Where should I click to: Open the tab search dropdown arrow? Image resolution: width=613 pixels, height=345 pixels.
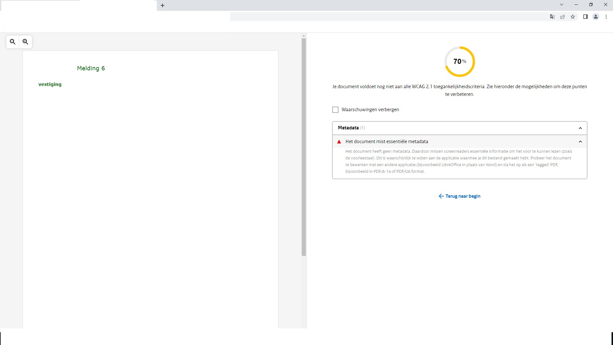tap(562, 5)
